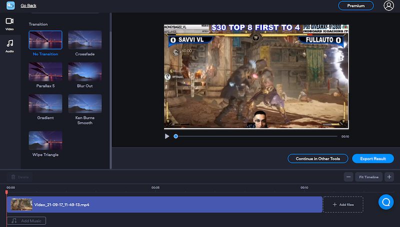Click the red playhead marker
Screen dimensions: 400x227
[x=6, y=192]
